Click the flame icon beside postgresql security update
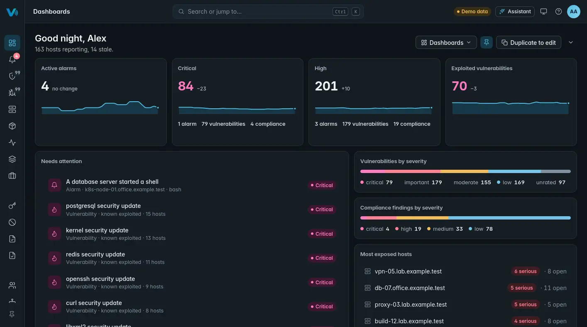 pyautogui.click(x=54, y=210)
